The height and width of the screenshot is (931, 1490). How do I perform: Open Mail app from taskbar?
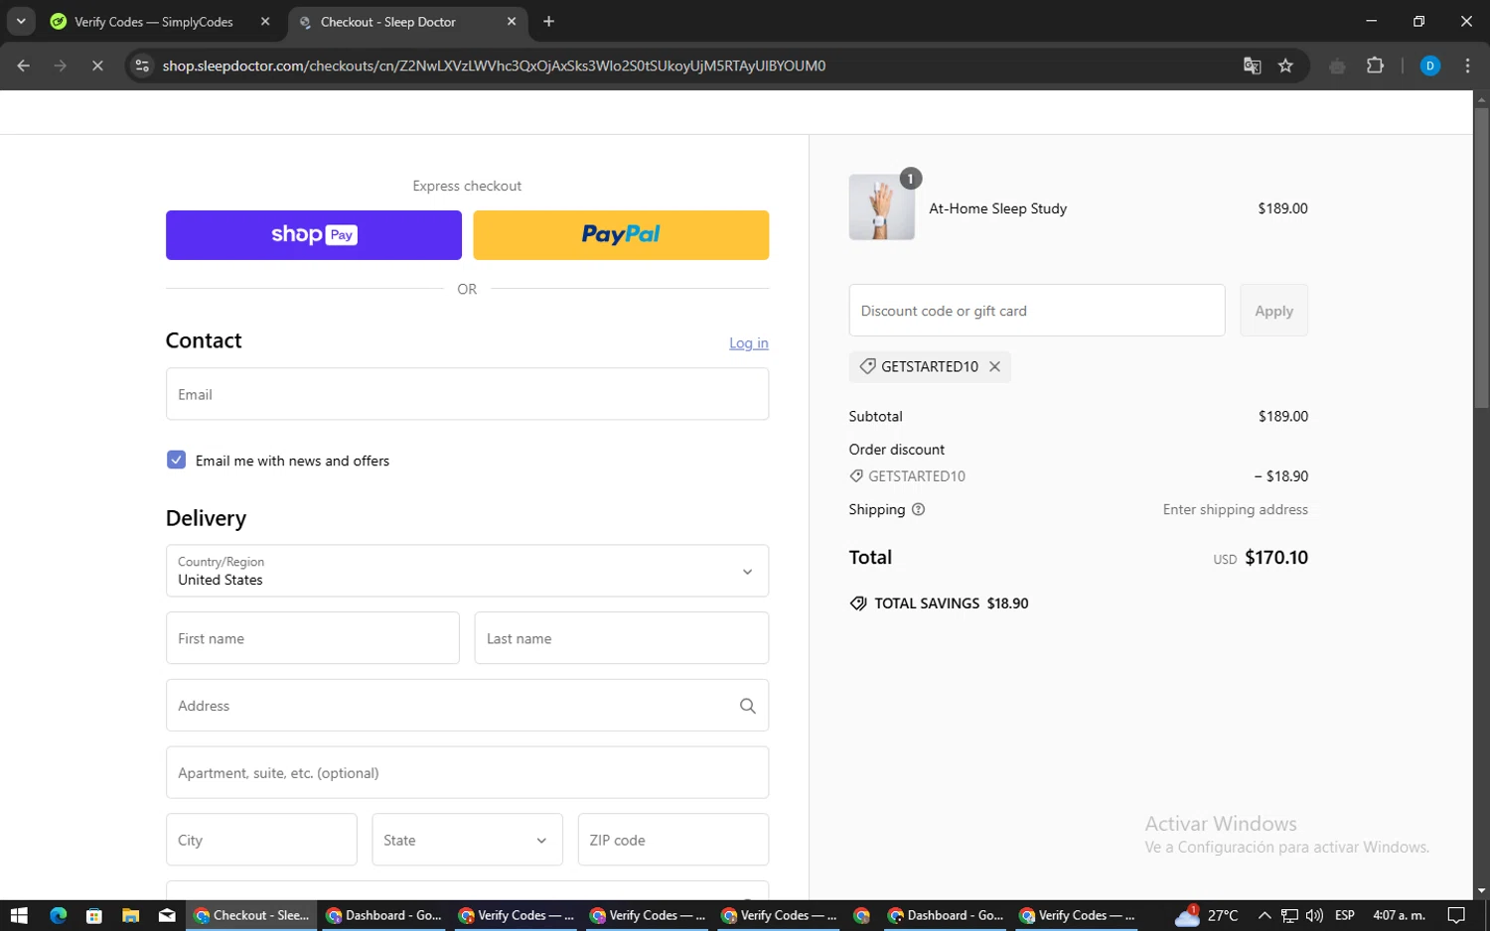[167, 915]
